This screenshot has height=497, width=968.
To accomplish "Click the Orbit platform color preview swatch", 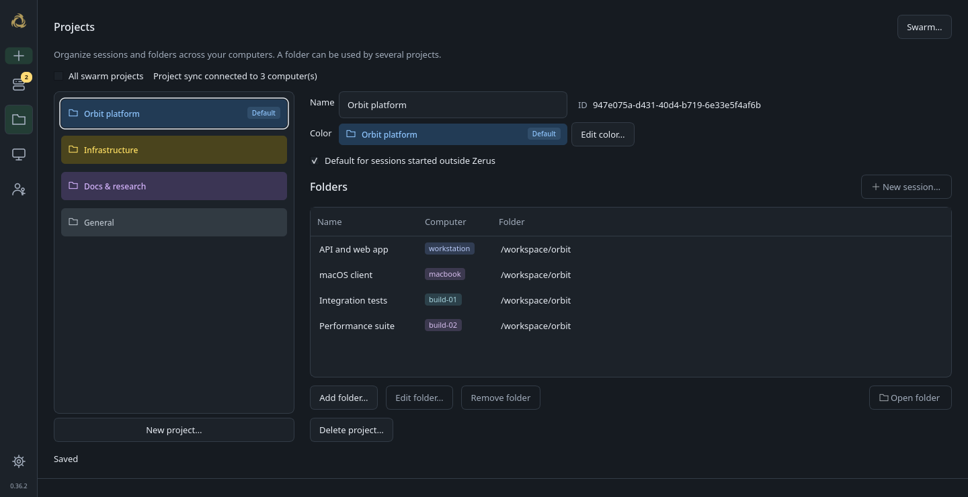I will 453,134.
